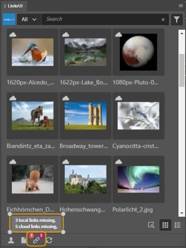
Task: Click the search preview magnifier icon
Action: click(151, 225)
